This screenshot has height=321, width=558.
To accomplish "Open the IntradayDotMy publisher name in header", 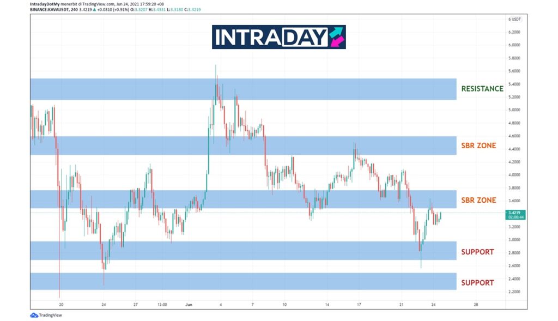I will coord(44,4).
